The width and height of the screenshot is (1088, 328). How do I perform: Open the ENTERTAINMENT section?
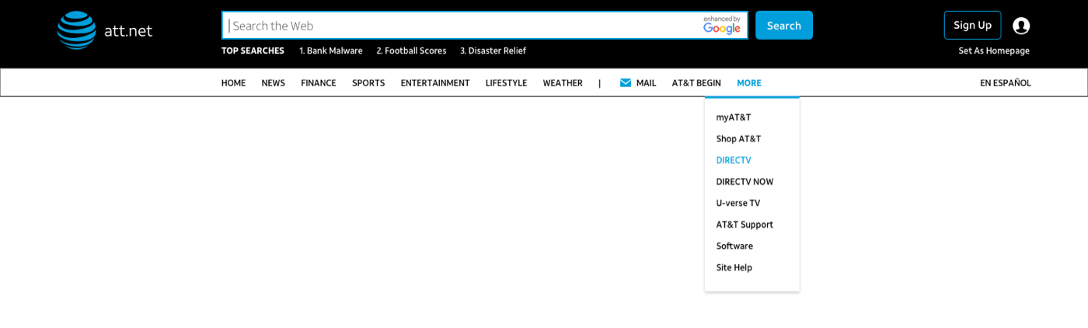point(435,83)
